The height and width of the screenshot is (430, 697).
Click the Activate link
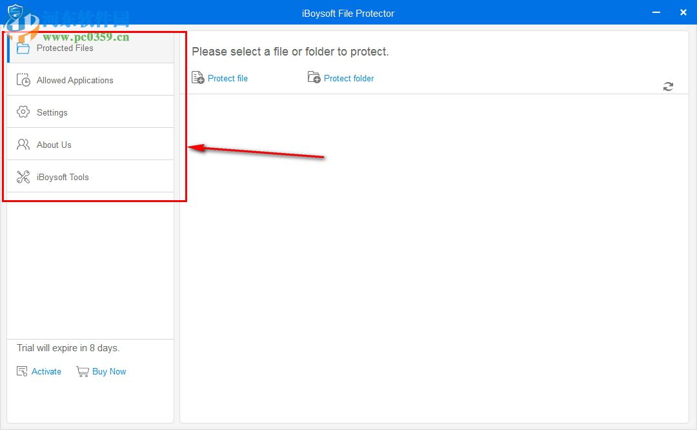click(x=46, y=371)
